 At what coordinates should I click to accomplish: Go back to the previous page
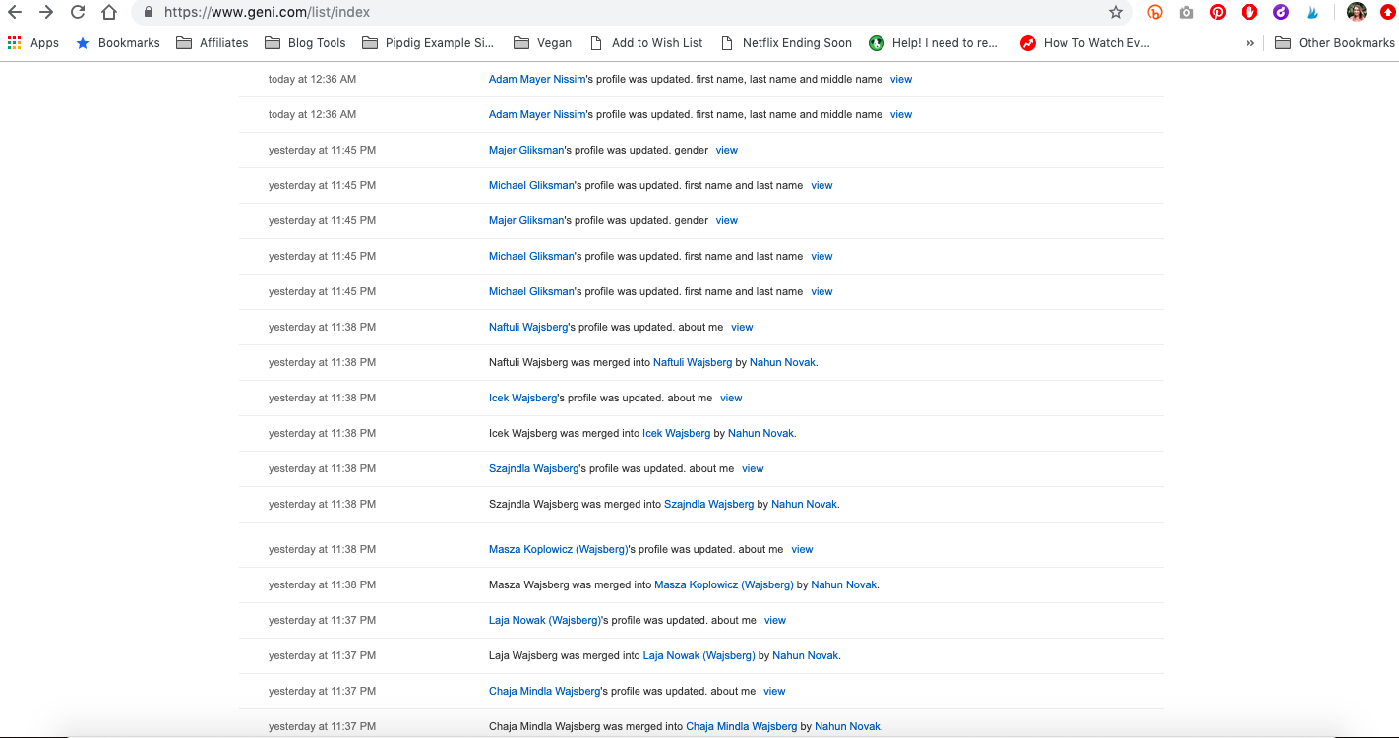pos(15,13)
